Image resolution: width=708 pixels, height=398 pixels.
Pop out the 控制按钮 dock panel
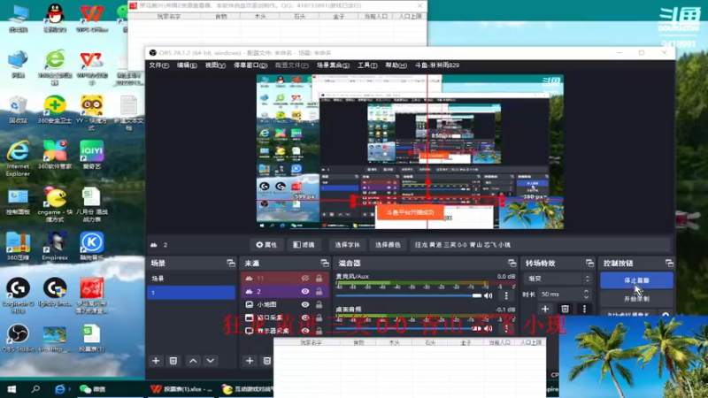669,263
